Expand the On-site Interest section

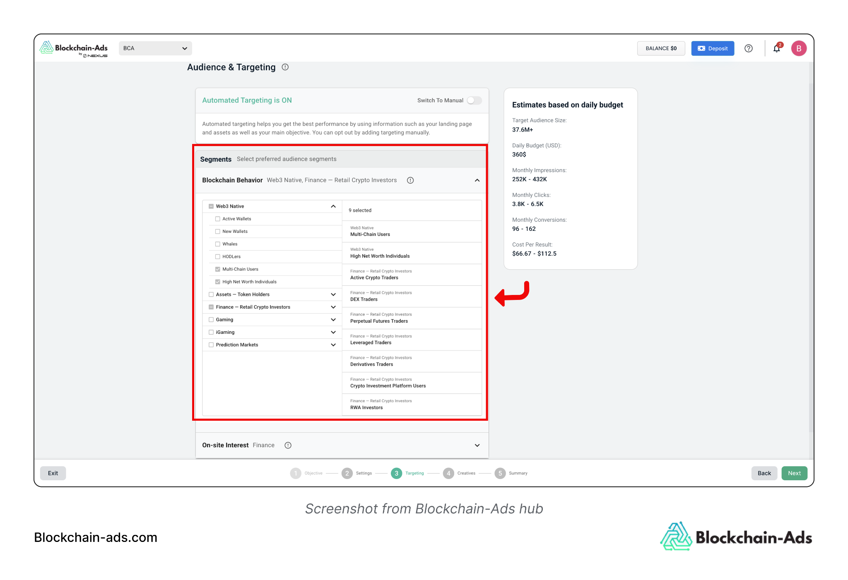click(477, 446)
